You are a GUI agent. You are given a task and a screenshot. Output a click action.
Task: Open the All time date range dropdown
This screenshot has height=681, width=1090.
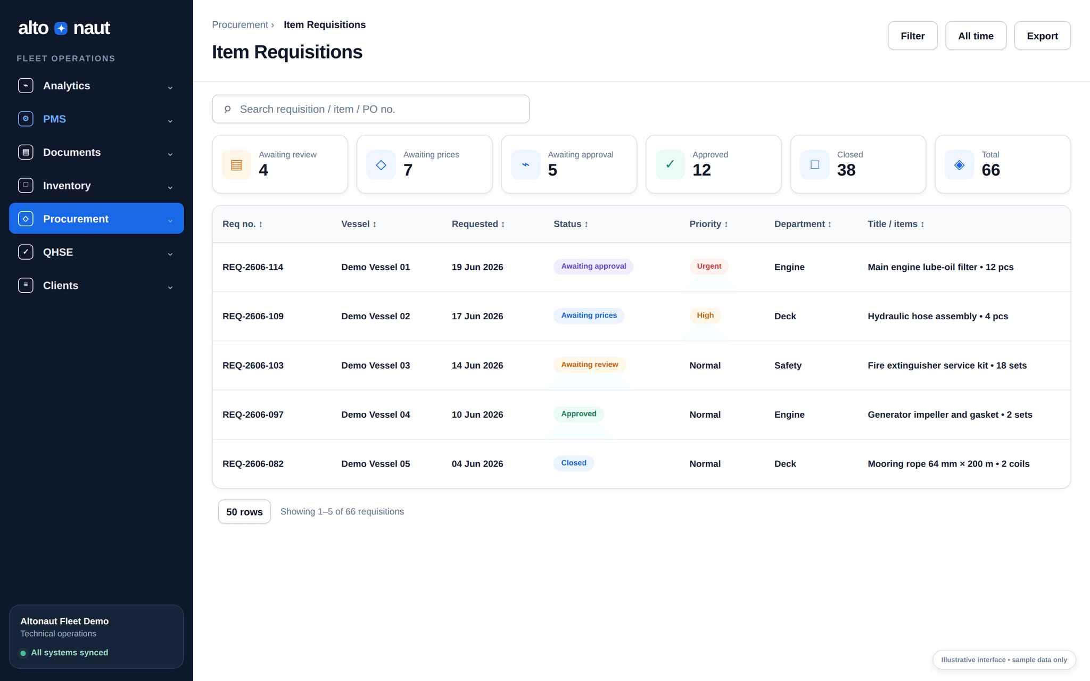point(976,36)
